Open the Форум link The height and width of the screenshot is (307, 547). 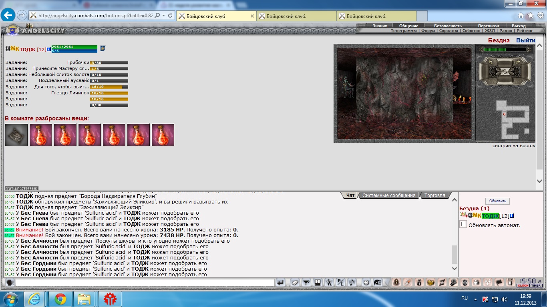[428, 30]
